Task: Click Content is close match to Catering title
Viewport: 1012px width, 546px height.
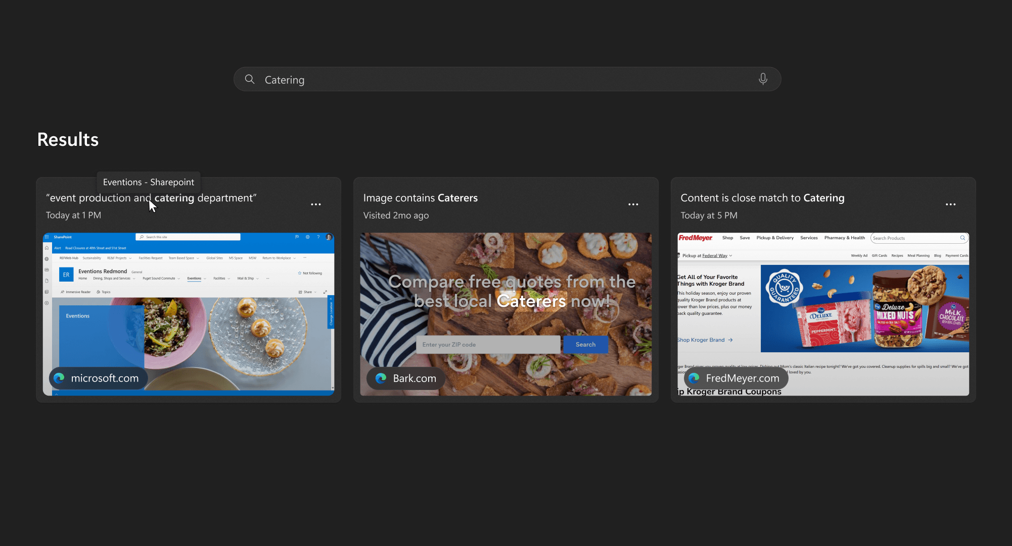Action: [x=762, y=198]
